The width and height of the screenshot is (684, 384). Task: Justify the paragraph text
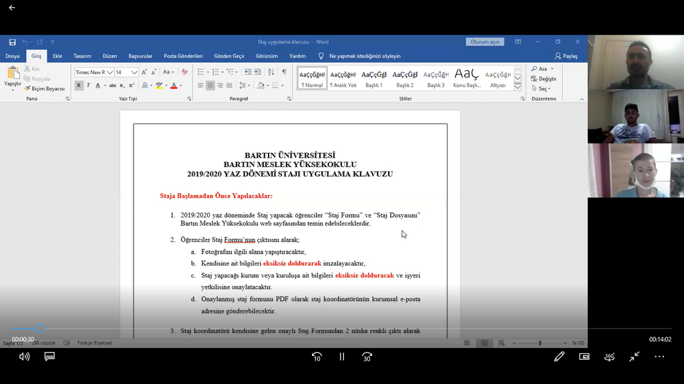pos(229,85)
